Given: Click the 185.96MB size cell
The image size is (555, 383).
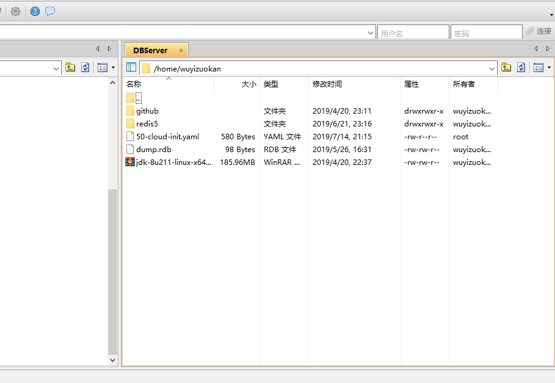Looking at the screenshot, I should [237, 162].
